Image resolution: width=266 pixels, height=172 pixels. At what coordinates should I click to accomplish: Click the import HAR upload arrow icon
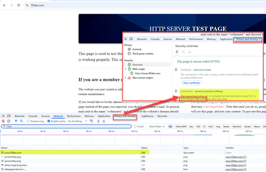point(98,121)
